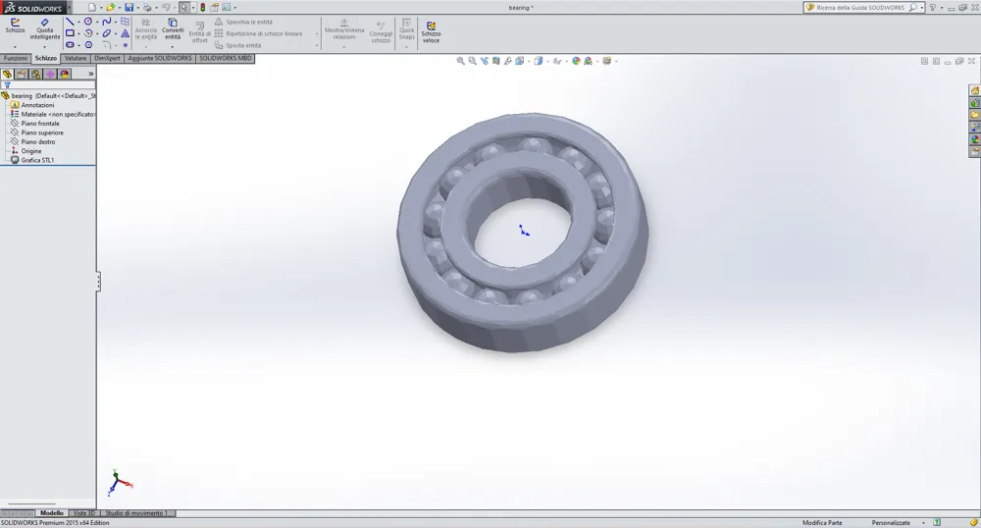Image resolution: width=981 pixels, height=528 pixels.
Task: Choose the Spline sketch tool
Action: tap(106, 22)
